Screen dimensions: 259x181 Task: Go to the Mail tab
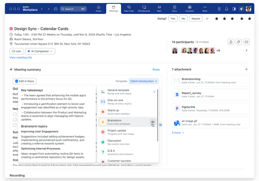click(x=159, y=8)
